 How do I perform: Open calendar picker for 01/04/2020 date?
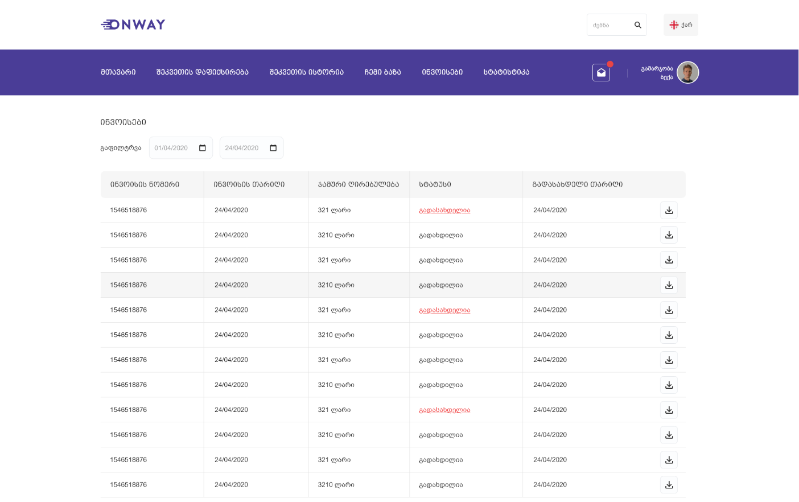[x=203, y=148]
